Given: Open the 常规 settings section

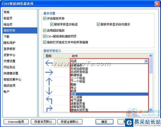Looking at the screenshot, I should click(x=20, y=12).
